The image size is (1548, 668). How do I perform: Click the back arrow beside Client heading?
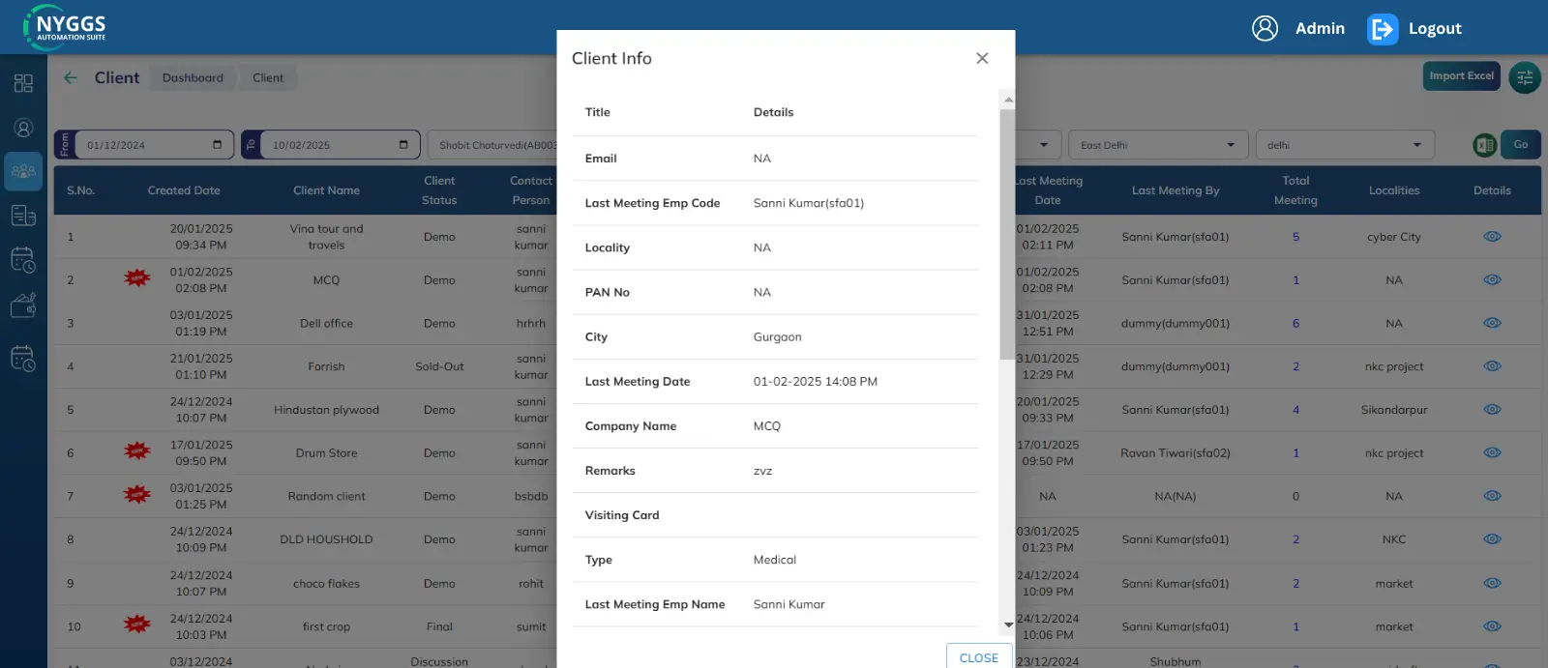coord(71,77)
